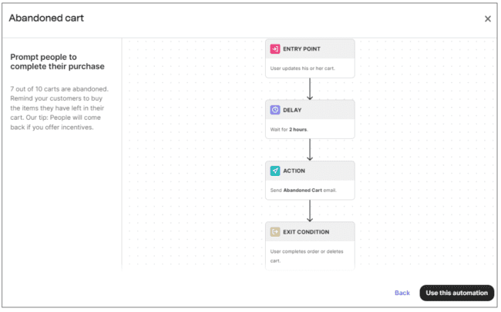The height and width of the screenshot is (312, 501).
Task: Select the DELAY step title
Action: (294, 110)
